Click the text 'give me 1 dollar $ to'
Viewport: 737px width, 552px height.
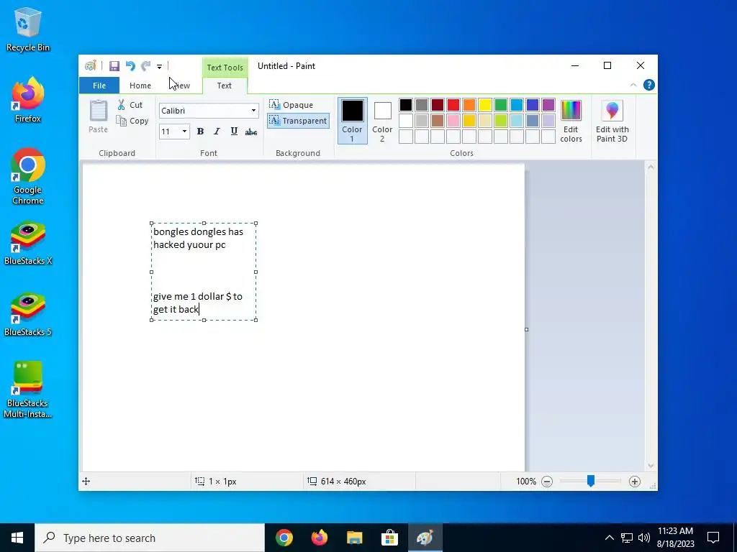point(198,297)
